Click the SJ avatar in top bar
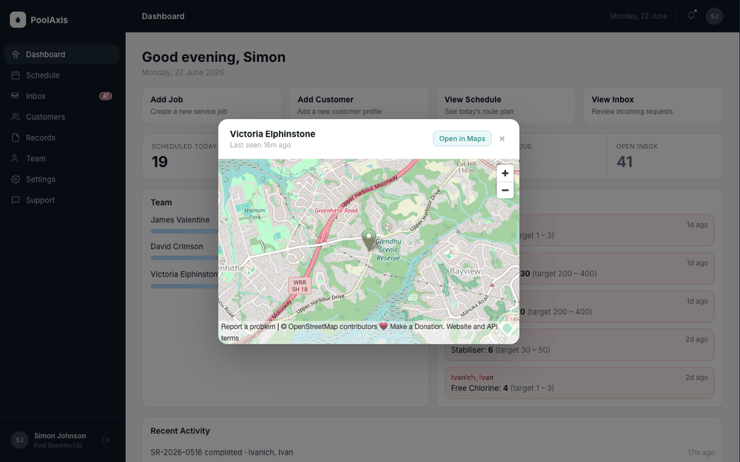This screenshot has width=740, height=462. click(x=715, y=16)
